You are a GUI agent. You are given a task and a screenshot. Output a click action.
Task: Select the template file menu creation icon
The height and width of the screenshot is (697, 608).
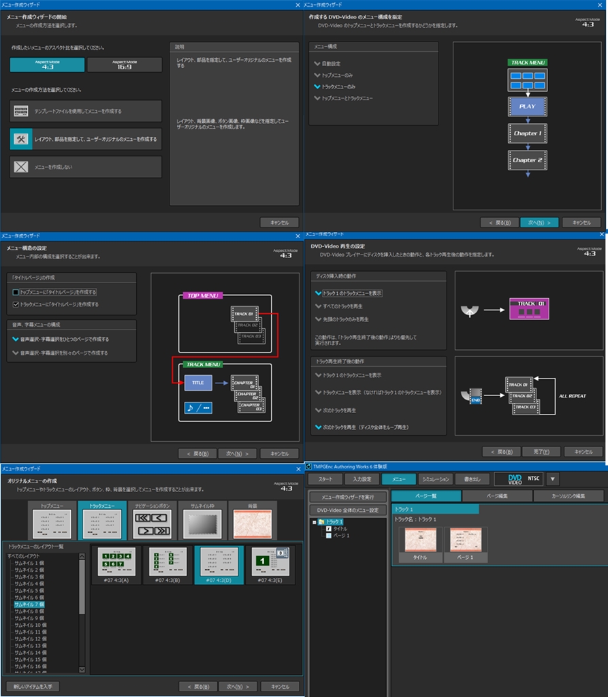click(x=21, y=111)
